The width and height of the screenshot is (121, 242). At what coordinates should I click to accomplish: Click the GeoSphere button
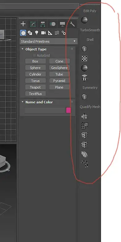click(x=59, y=68)
